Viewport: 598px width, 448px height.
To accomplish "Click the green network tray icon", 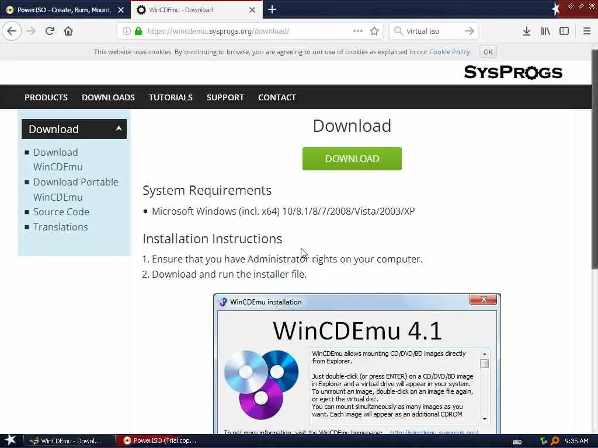I will pos(544,441).
